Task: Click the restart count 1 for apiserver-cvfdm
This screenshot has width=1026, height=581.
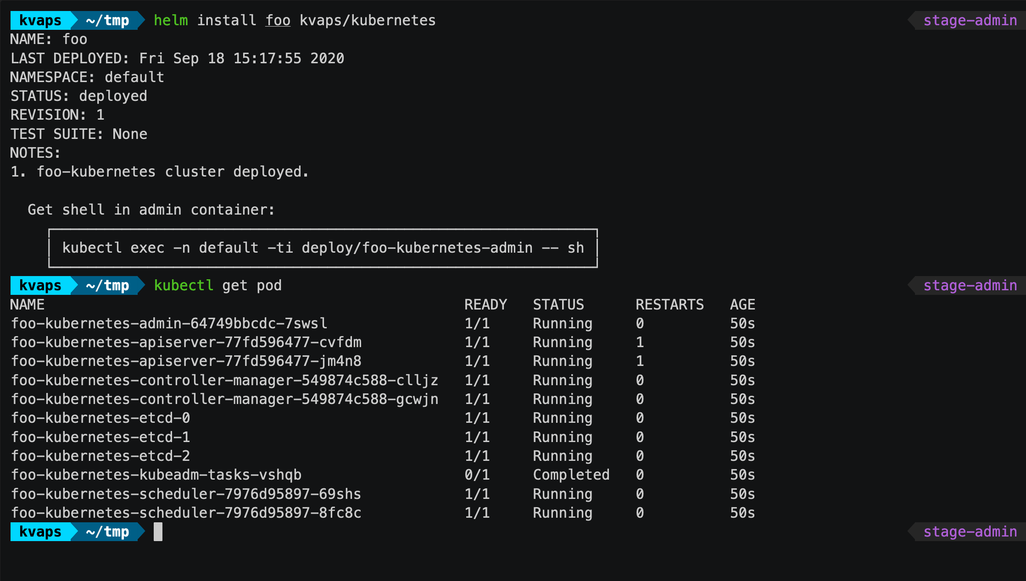Action: pos(640,342)
